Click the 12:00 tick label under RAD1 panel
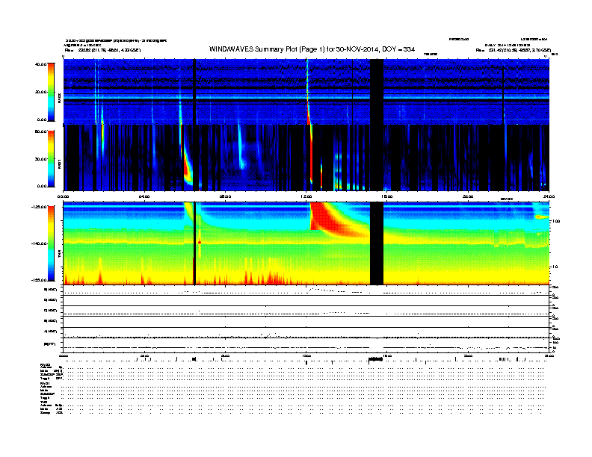This screenshot has width=592, height=457. [x=306, y=196]
